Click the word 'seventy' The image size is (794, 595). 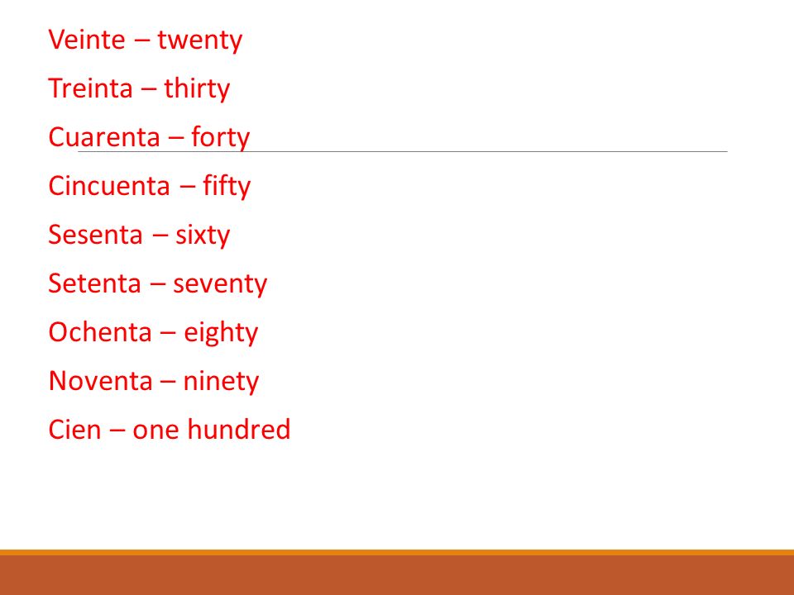point(220,285)
